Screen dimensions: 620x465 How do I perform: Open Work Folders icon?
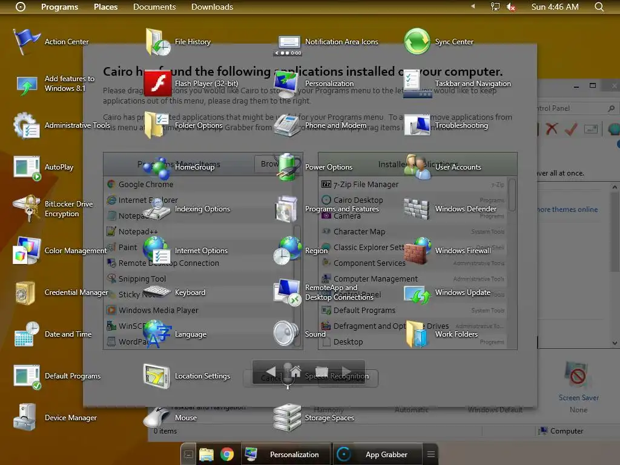coord(417,334)
